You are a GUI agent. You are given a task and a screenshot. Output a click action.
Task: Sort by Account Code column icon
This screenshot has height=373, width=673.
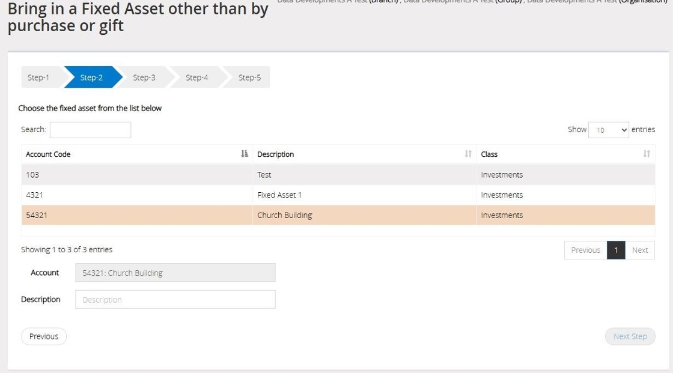245,154
